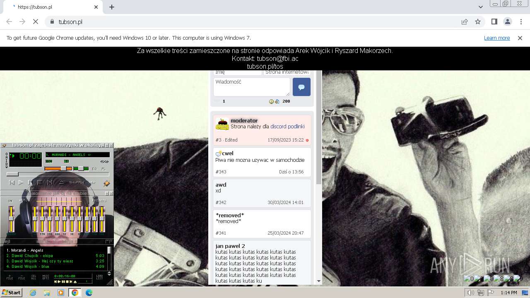Screen dimensions: 530x298
Task: Click the attach file icon beside smiley
Action: [277, 101]
